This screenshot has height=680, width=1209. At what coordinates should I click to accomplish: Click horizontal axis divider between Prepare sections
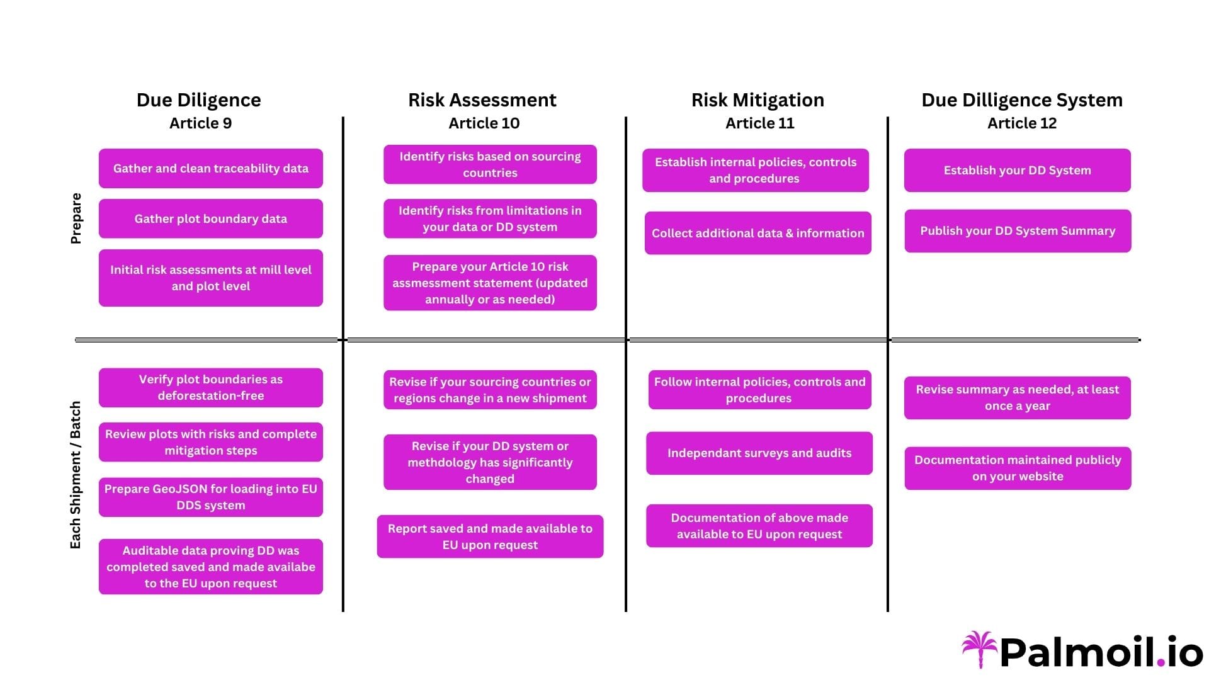[x=604, y=342]
